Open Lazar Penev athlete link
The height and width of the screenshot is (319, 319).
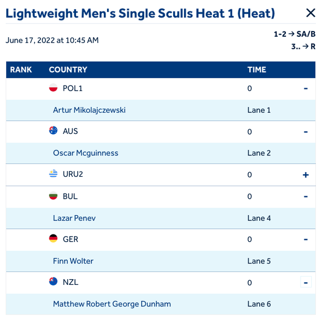74,218
